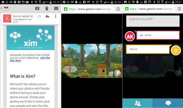This screenshot has width=183, height=108.
Task: Tap the 'Express yourself!' message field
Action: pos(153,21)
